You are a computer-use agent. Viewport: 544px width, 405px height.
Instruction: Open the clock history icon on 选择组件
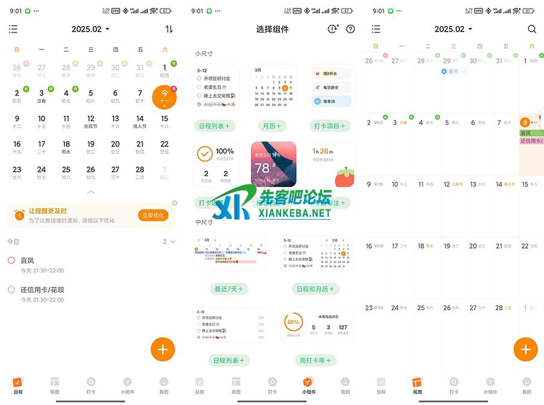pos(332,29)
